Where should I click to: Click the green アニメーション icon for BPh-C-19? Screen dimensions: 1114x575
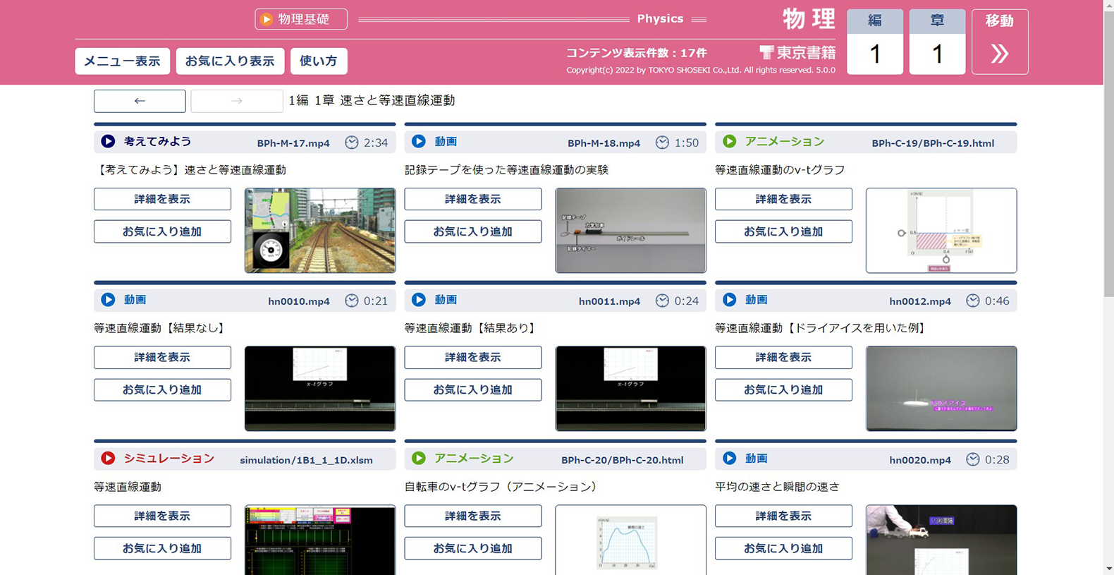(x=730, y=141)
